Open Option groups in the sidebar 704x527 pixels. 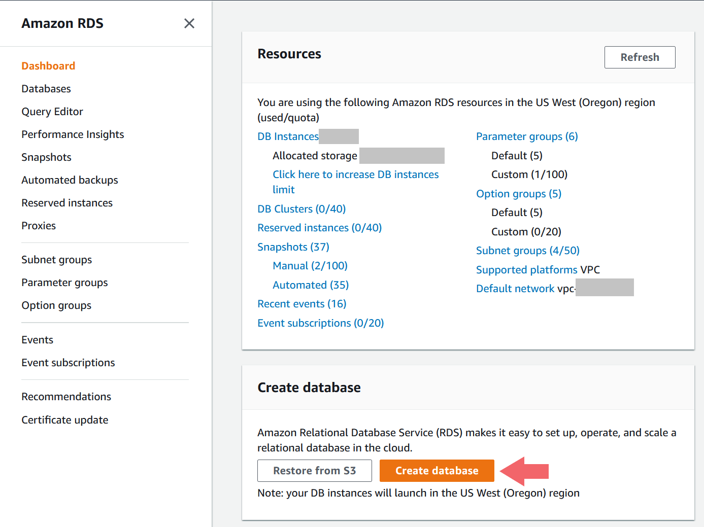click(x=56, y=305)
